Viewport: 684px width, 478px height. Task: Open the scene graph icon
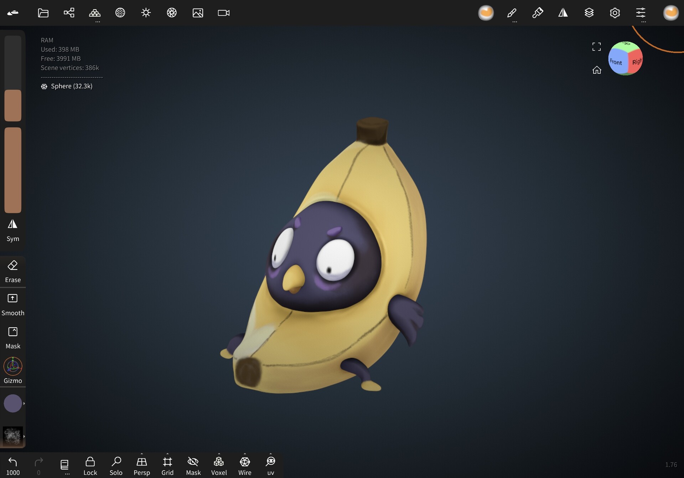pyautogui.click(x=69, y=13)
